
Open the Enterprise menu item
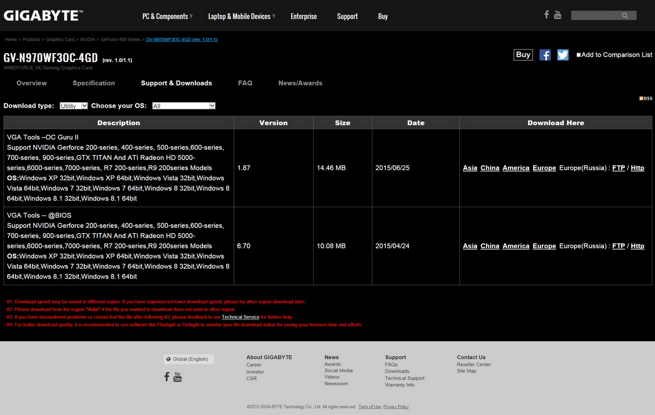(x=304, y=16)
